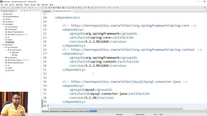Viewport: 207px width, 116px height.
Task: Collapse the springorm project node
Action: tap(2, 45)
